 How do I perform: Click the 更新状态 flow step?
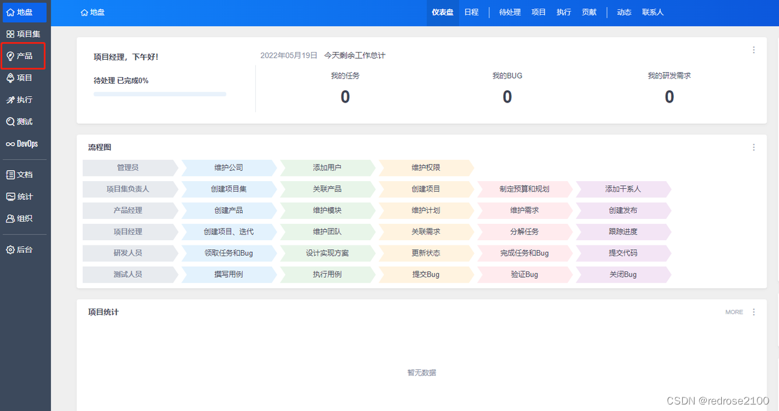(x=426, y=253)
